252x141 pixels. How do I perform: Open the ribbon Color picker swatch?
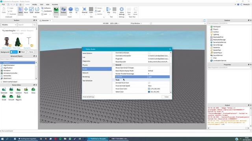[91, 9]
